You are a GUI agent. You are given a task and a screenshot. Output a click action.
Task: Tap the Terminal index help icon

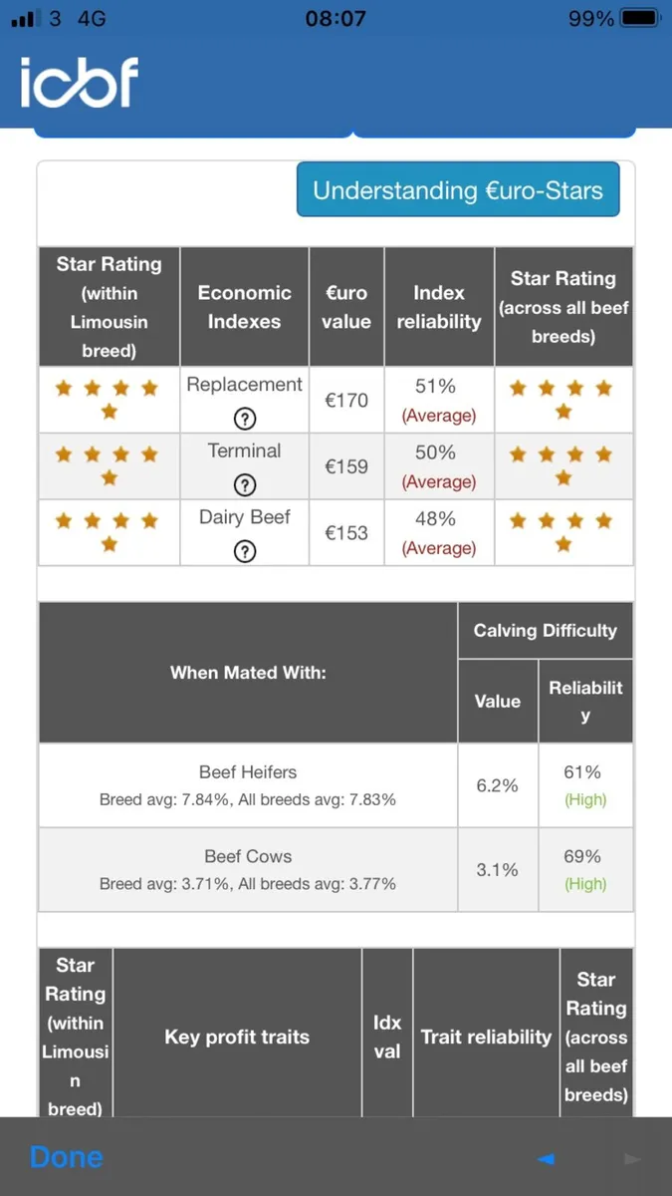(x=244, y=485)
